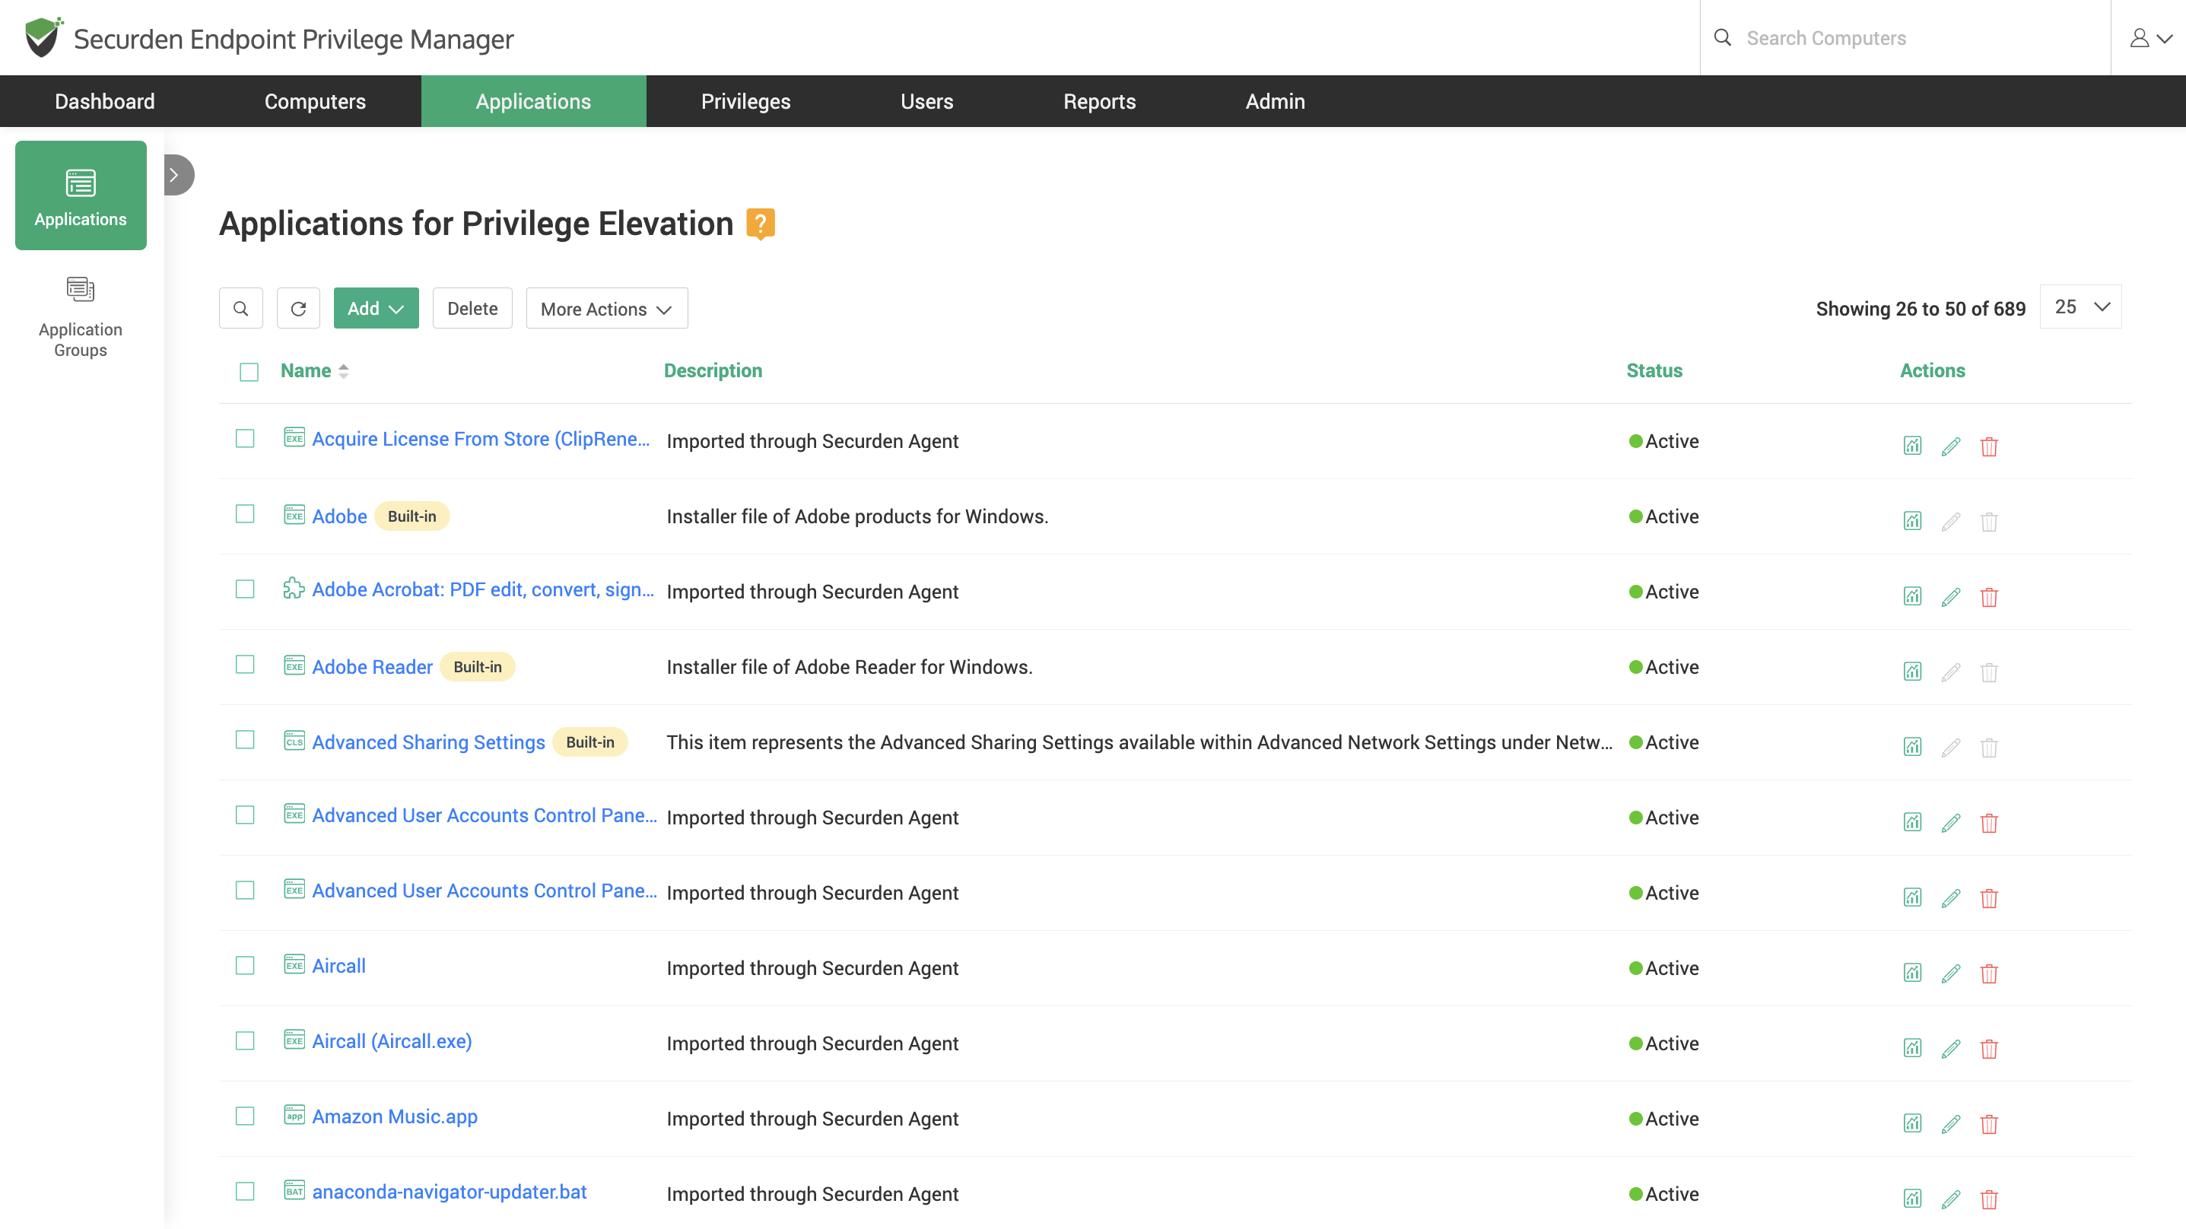2186x1229 pixels.
Task: Click the search magnifier toolbar button
Action: [241, 308]
